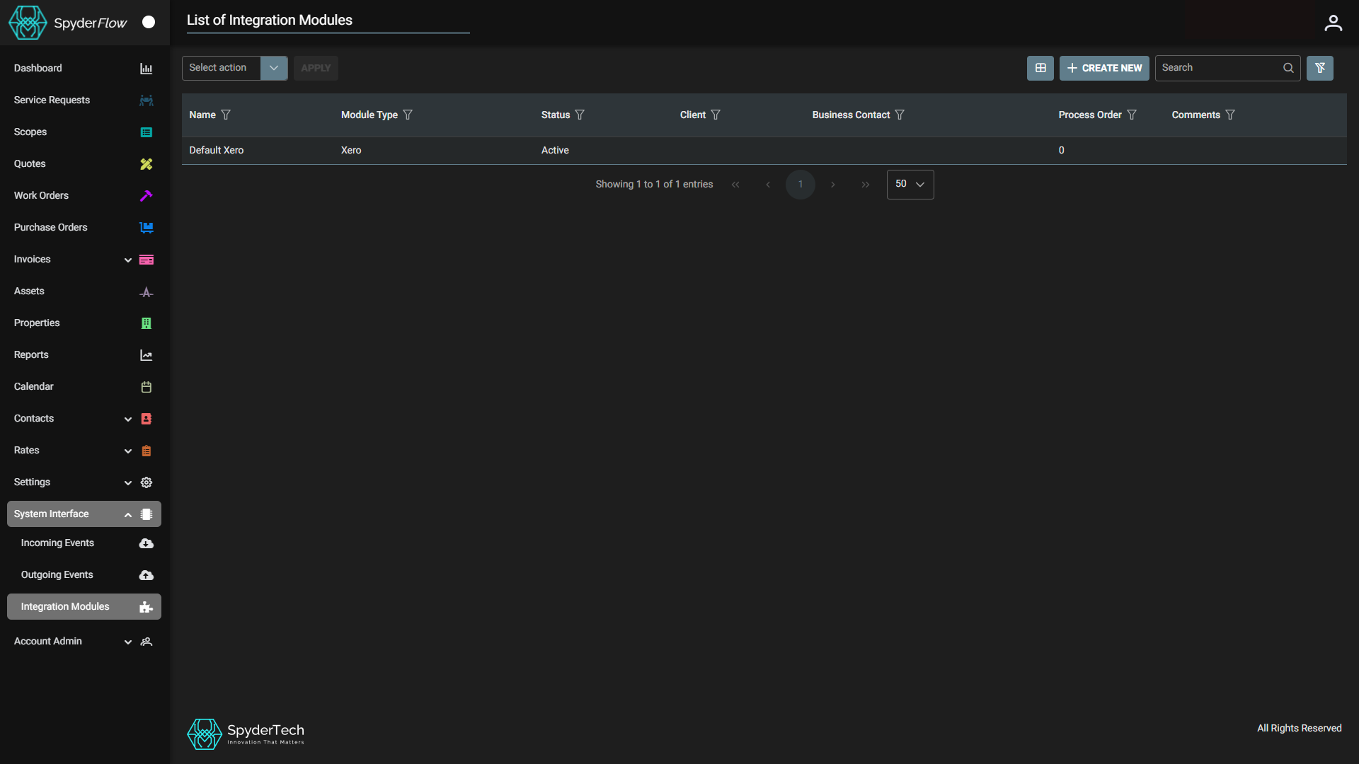Select the Quotes pencil and ruler icon
Screen dimensions: 1359x764
146,163
